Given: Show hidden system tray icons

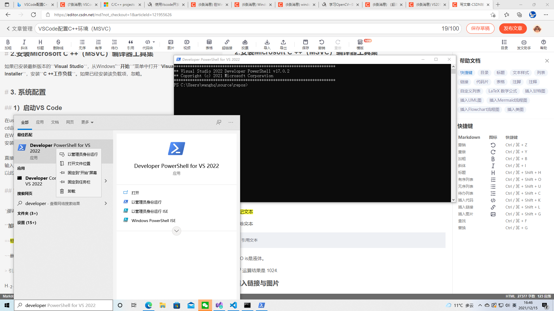Looking at the screenshot, I should 480,305.
